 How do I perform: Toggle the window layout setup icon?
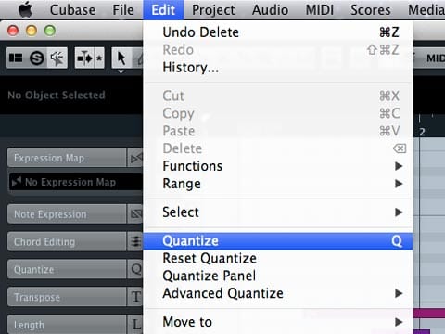pyautogui.click(x=16, y=58)
